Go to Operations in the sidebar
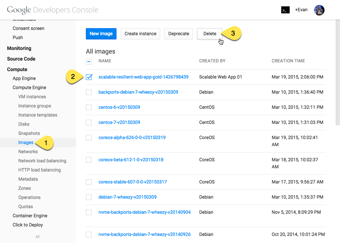340x243 pixels. [x=29, y=198]
